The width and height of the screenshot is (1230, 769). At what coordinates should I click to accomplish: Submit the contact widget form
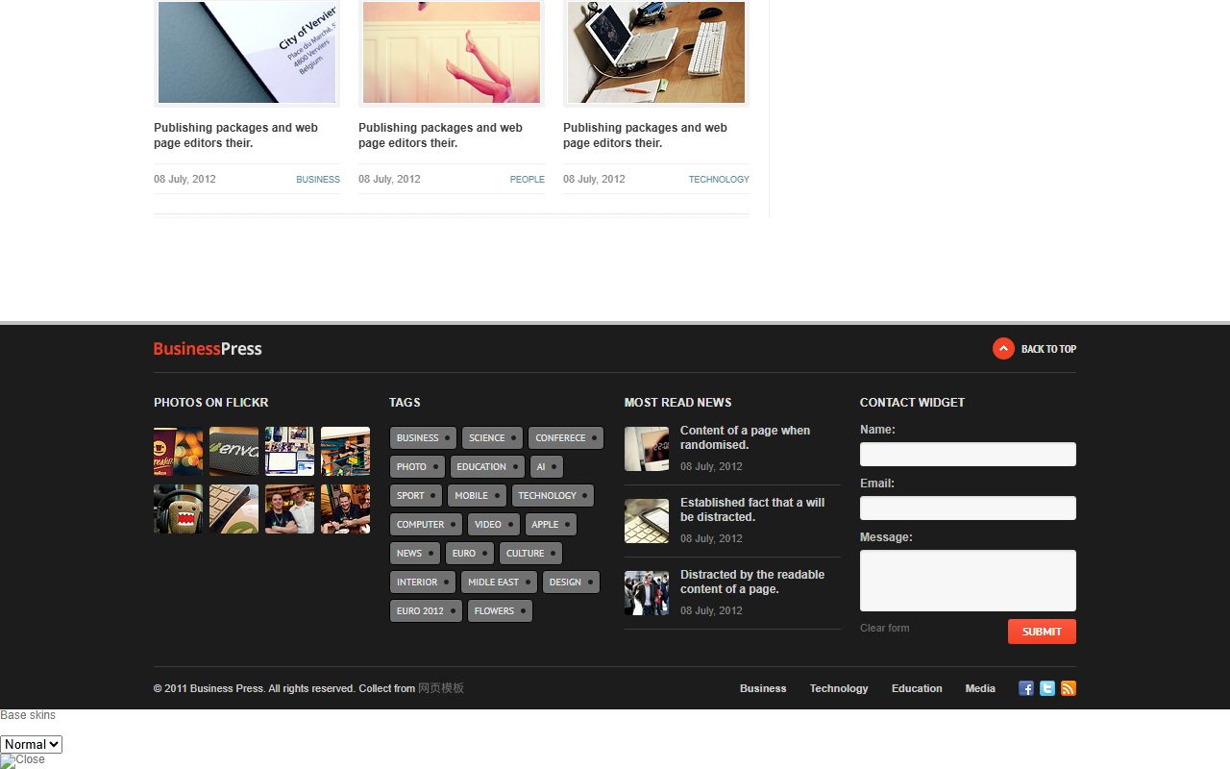pyautogui.click(x=1042, y=632)
